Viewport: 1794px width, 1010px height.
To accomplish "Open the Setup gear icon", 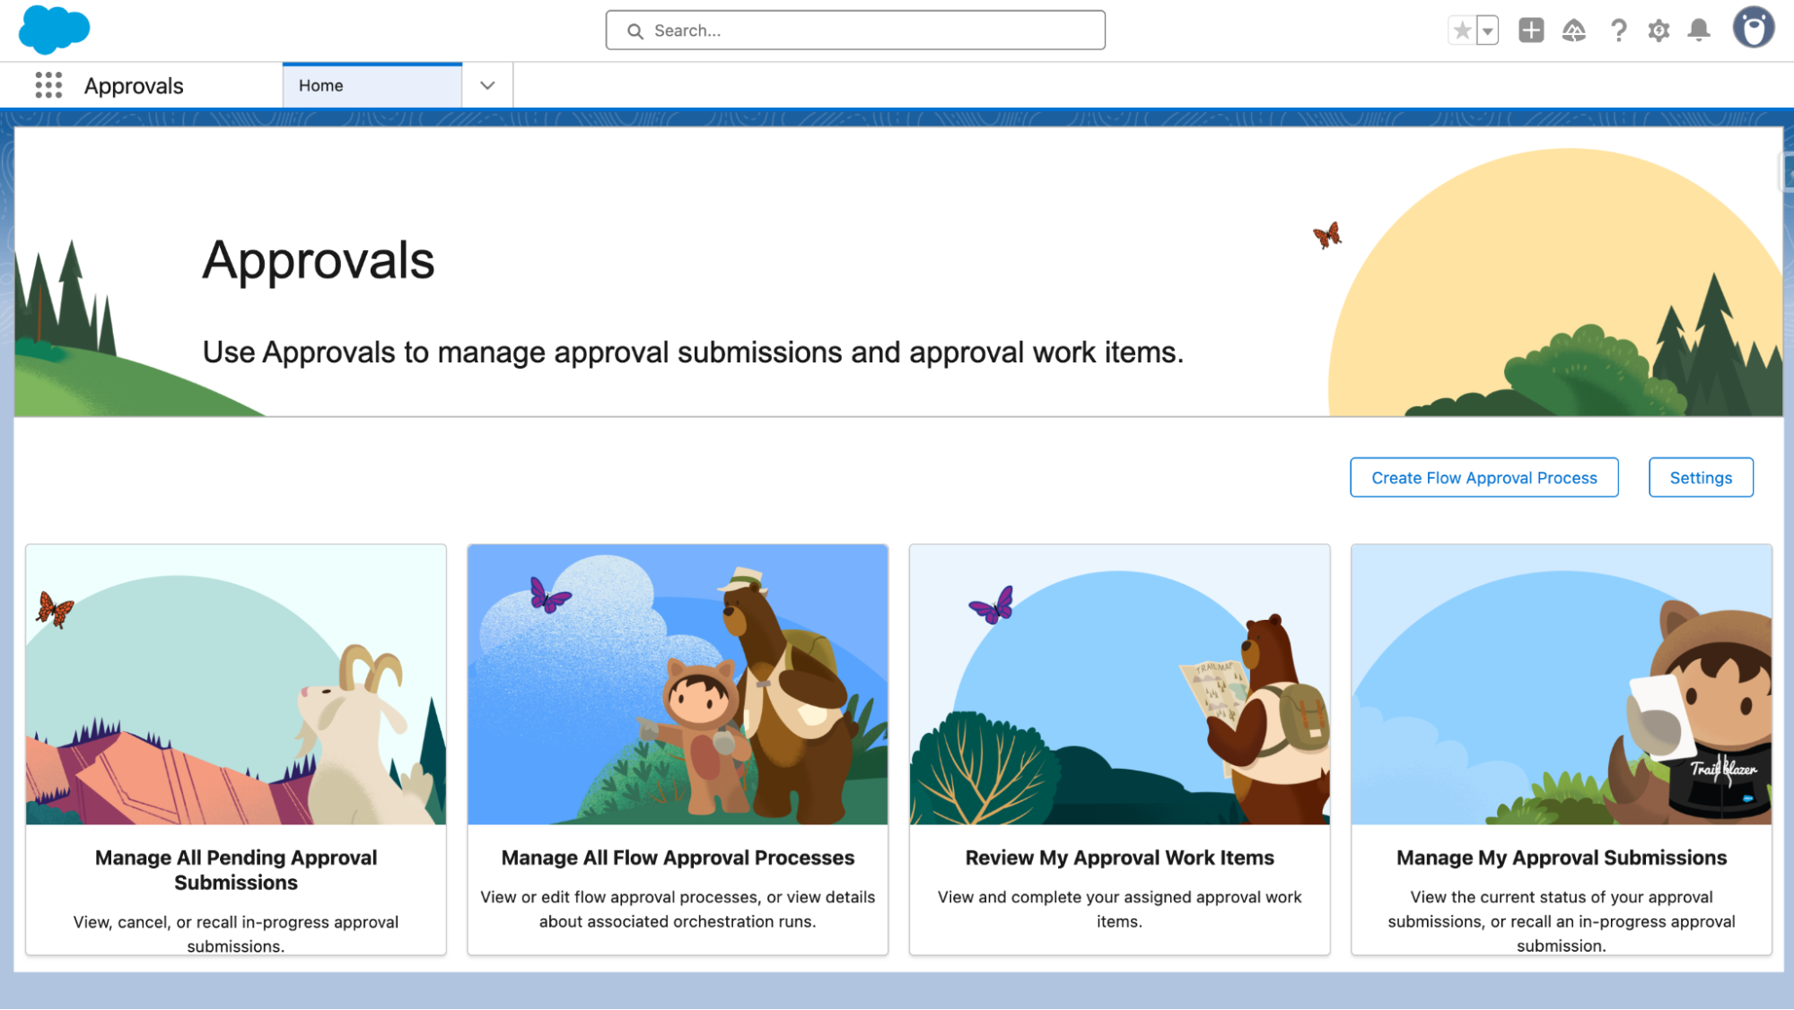I will pos(1658,30).
